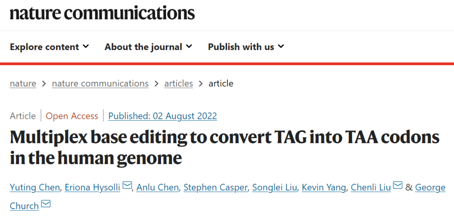
Task: Open nature communications breadcrumb link
Action: [100, 84]
